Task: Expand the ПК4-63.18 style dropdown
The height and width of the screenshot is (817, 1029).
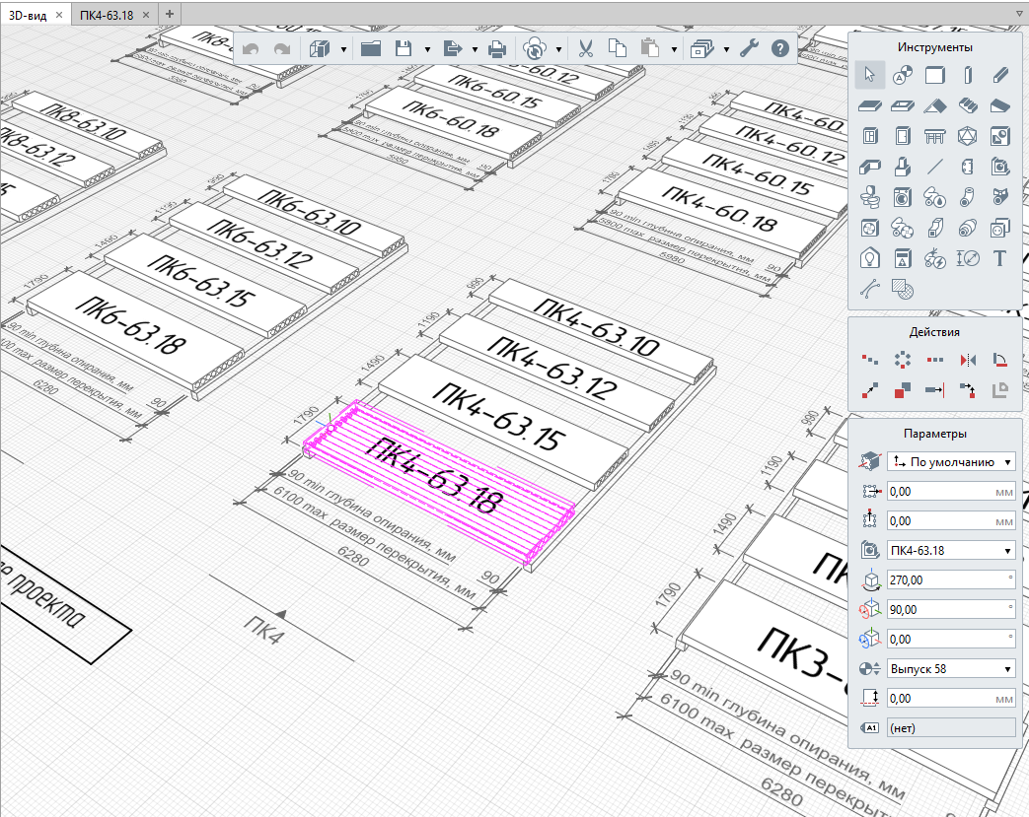Action: pyautogui.click(x=951, y=550)
